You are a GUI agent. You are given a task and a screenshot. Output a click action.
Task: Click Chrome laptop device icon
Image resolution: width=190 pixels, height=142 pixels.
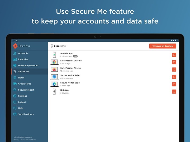tap(54, 62)
